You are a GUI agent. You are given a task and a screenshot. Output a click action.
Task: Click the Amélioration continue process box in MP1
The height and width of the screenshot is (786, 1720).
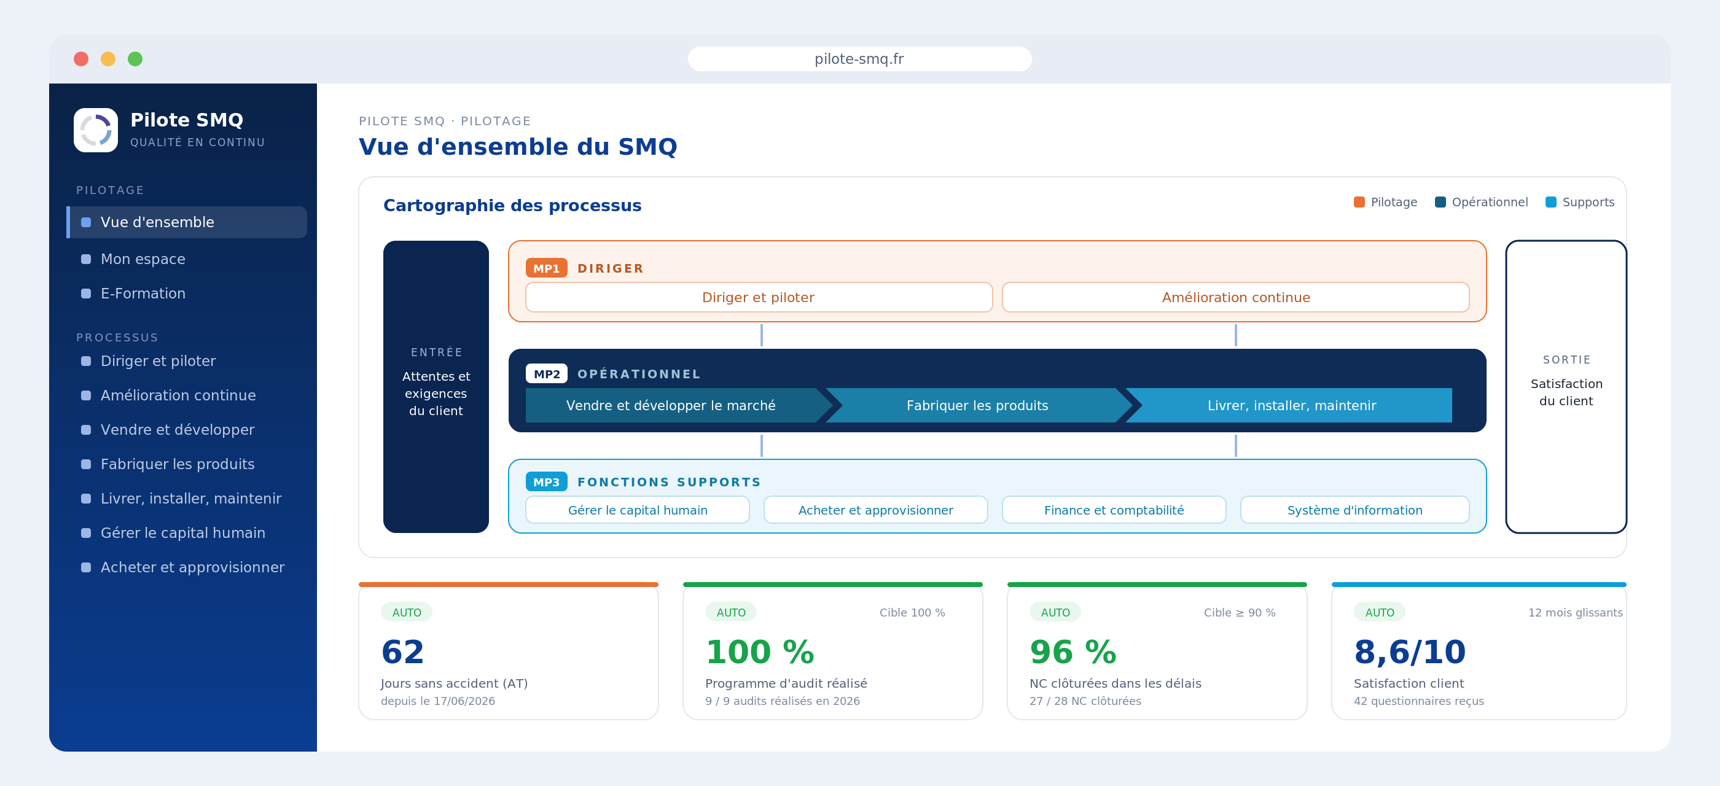pos(1235,298)
